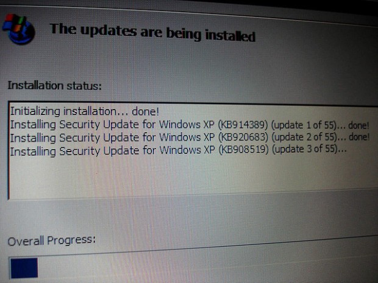Viewport: 378px width, 283px height.
Task: Click the Windows Update globe icon
Action: [x=19, y=29]
